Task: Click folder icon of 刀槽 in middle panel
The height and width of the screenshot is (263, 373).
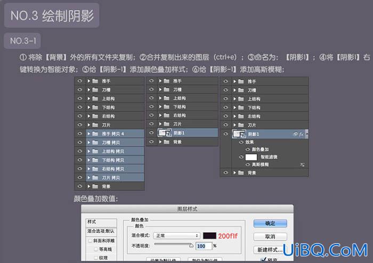Action: click(166, 89)
